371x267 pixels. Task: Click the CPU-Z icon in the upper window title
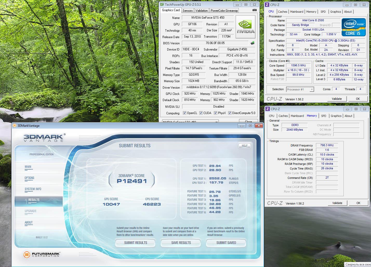coord(267,5)
